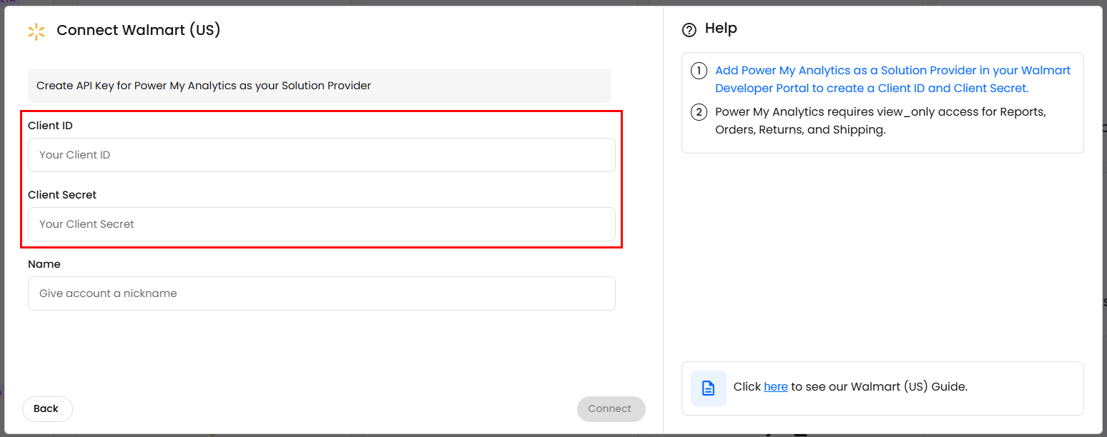Click the Client ID label
This screenshot has height=437, width=1107.
(50, 126)
